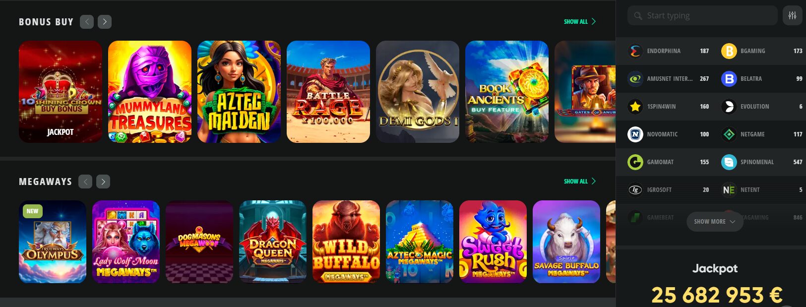Select the Endorphina provider logo

[635, 51]
